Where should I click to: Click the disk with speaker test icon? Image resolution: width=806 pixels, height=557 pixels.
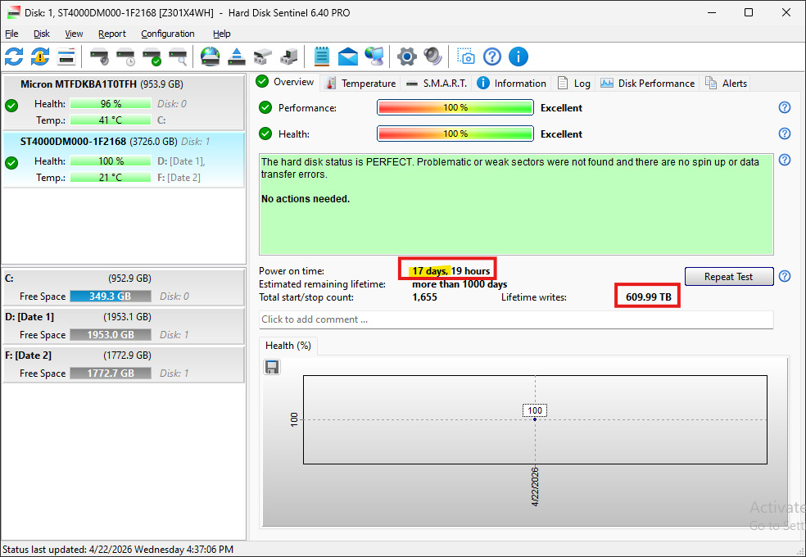click(99, 57)
